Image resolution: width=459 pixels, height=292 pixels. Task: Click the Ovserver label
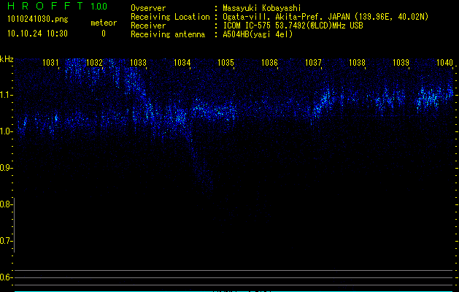coord(148,8)
